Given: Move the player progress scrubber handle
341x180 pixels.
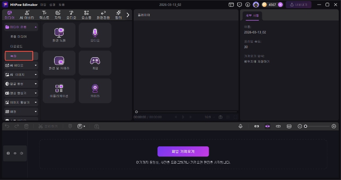Looking at the screenshot, I should 136,112.
